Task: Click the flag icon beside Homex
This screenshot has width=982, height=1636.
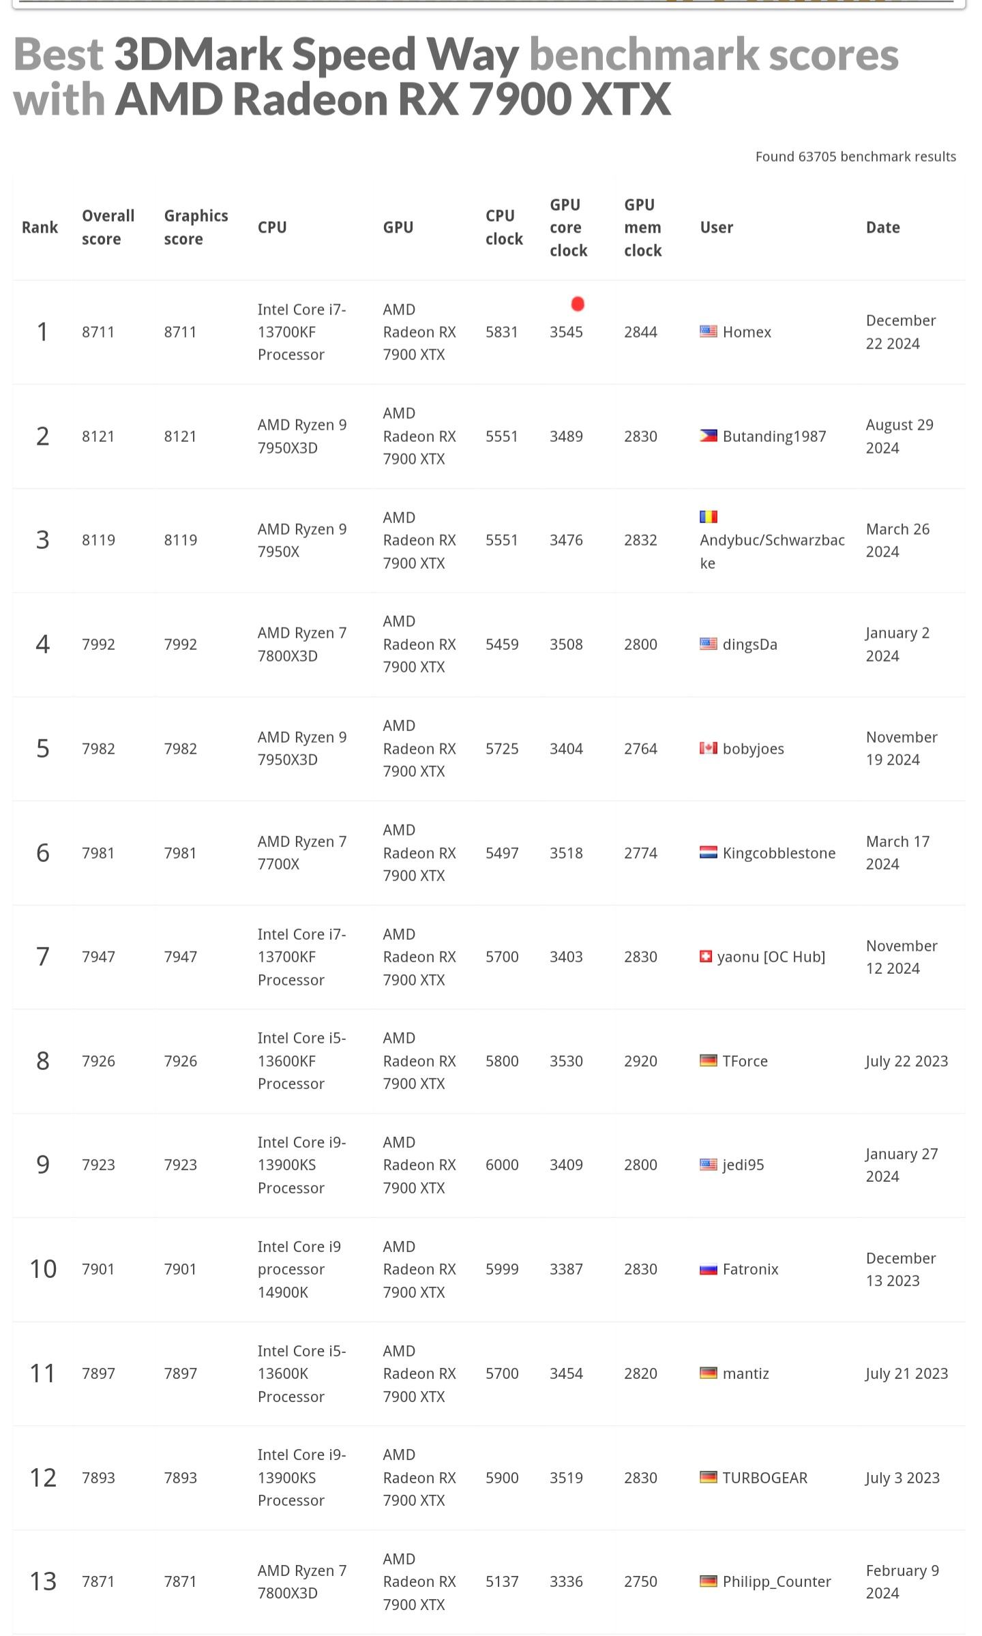Action: coord(708,331)
